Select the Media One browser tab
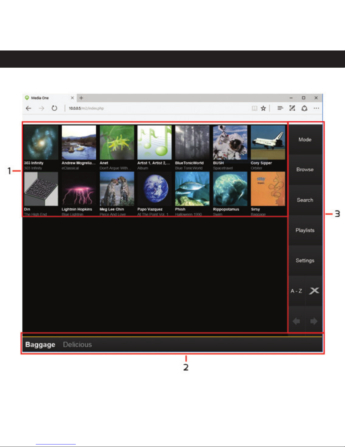Screen dimensions: 345x447 tap(49, 98)
